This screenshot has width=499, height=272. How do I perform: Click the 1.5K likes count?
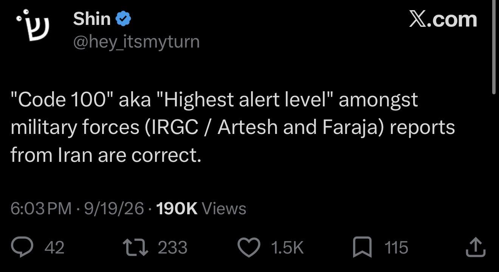click(x=287, y=248)
